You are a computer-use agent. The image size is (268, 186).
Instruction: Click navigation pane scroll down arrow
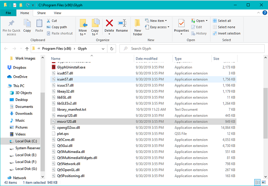[x=42, y=177]
